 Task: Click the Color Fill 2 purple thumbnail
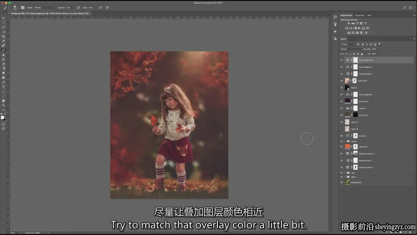click(347, 101)
